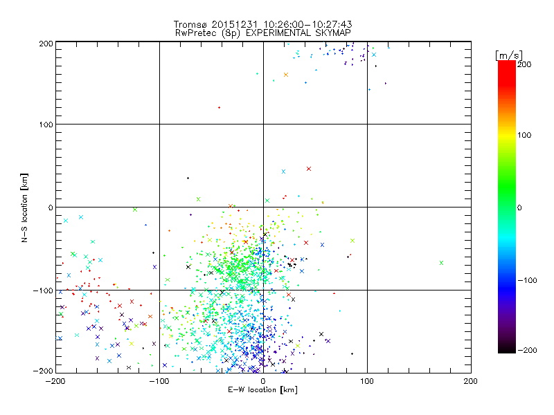Screen dimensions: 554x415
Task: Click the y-axis tick label '-200'
Action: (43, 371)
